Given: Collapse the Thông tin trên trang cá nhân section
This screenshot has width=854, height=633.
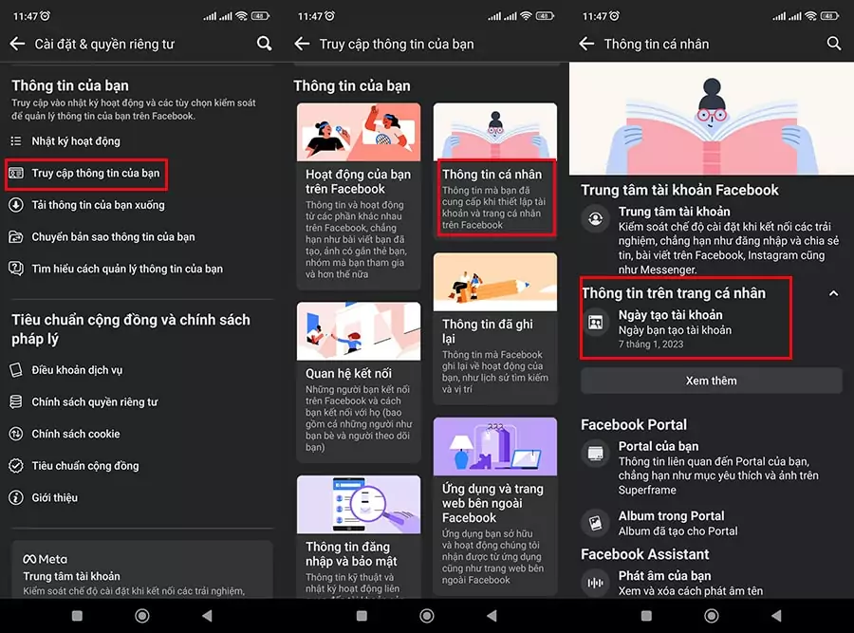Looking at the screenshot, I should [833, 293].
